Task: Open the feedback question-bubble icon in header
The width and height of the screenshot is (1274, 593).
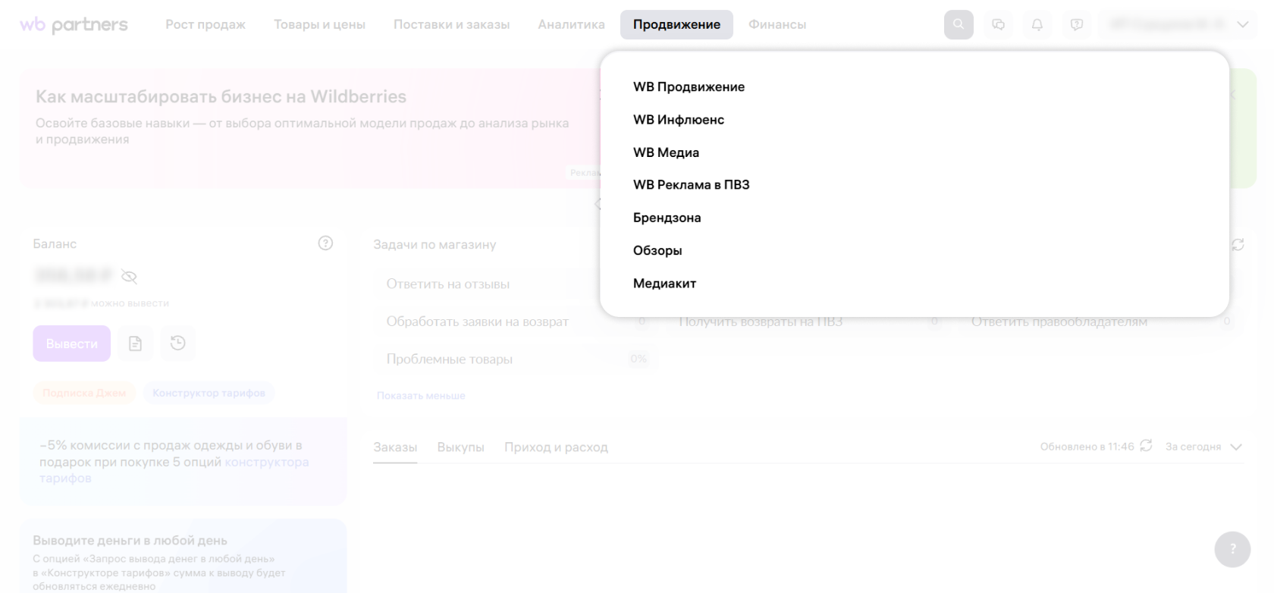Action: (1076, 24)
